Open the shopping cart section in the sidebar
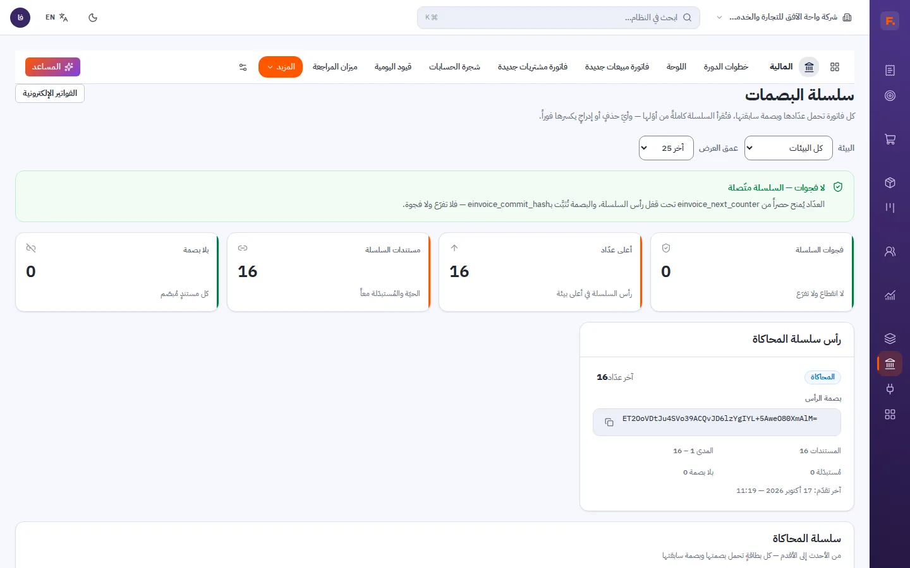910x568 pixels. (890, 139)
